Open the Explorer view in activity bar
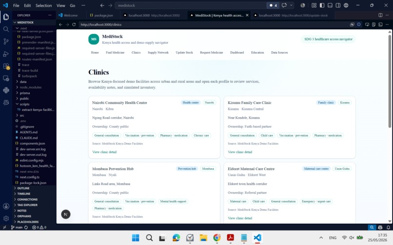 6,17
